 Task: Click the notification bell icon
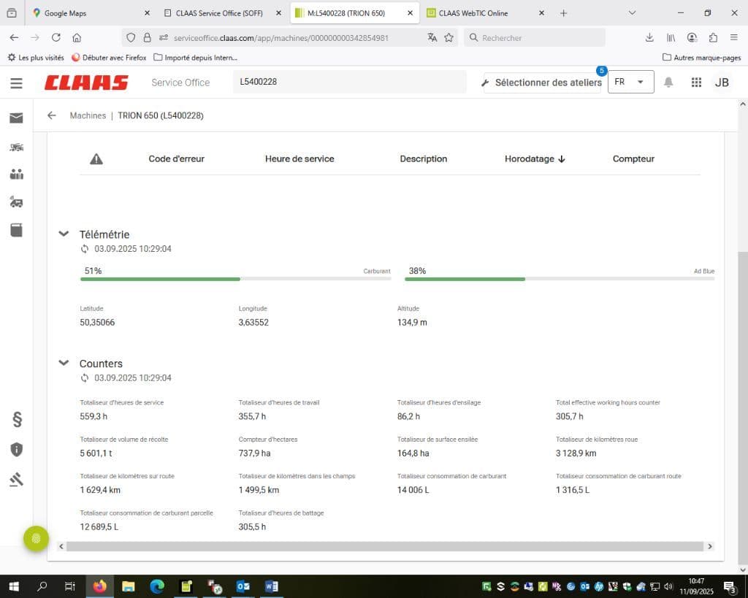(668, 83)
